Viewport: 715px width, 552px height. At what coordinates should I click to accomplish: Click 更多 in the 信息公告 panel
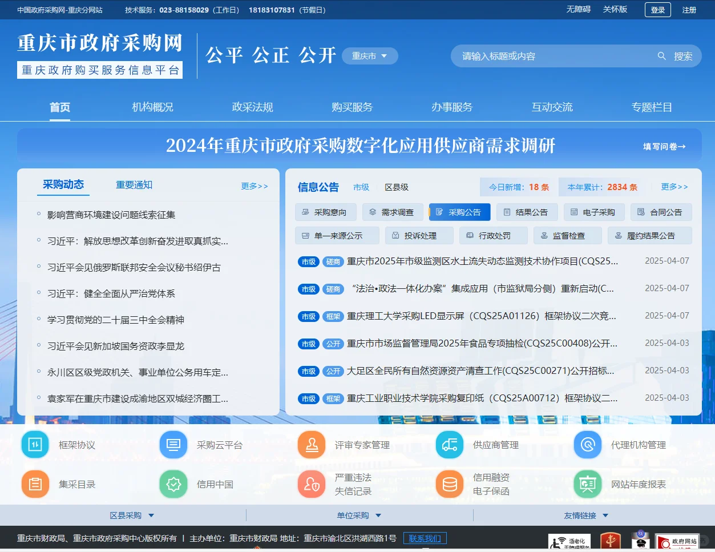click(x=674, y=187)
